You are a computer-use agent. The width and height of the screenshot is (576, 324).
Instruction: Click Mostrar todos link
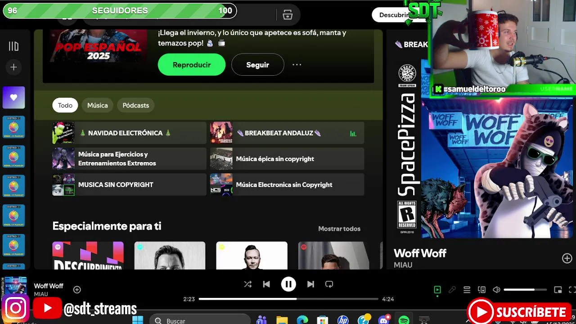pyautogui.click(x=339, y=229)
